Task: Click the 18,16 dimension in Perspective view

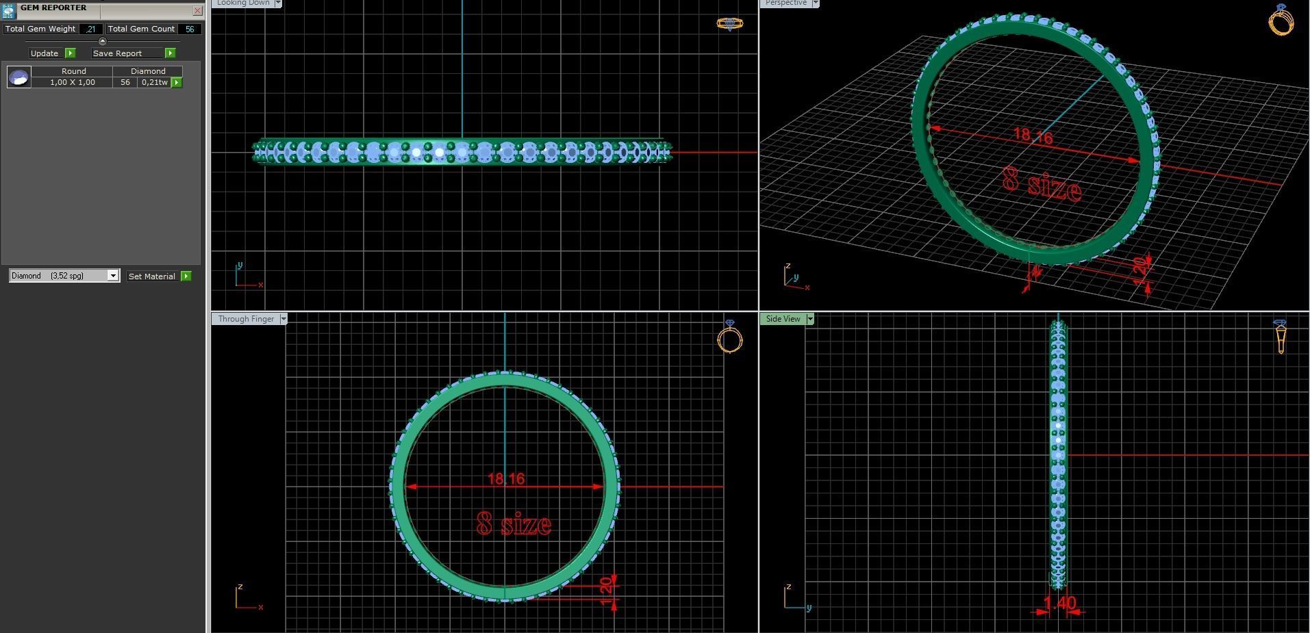Action: 1032,135
